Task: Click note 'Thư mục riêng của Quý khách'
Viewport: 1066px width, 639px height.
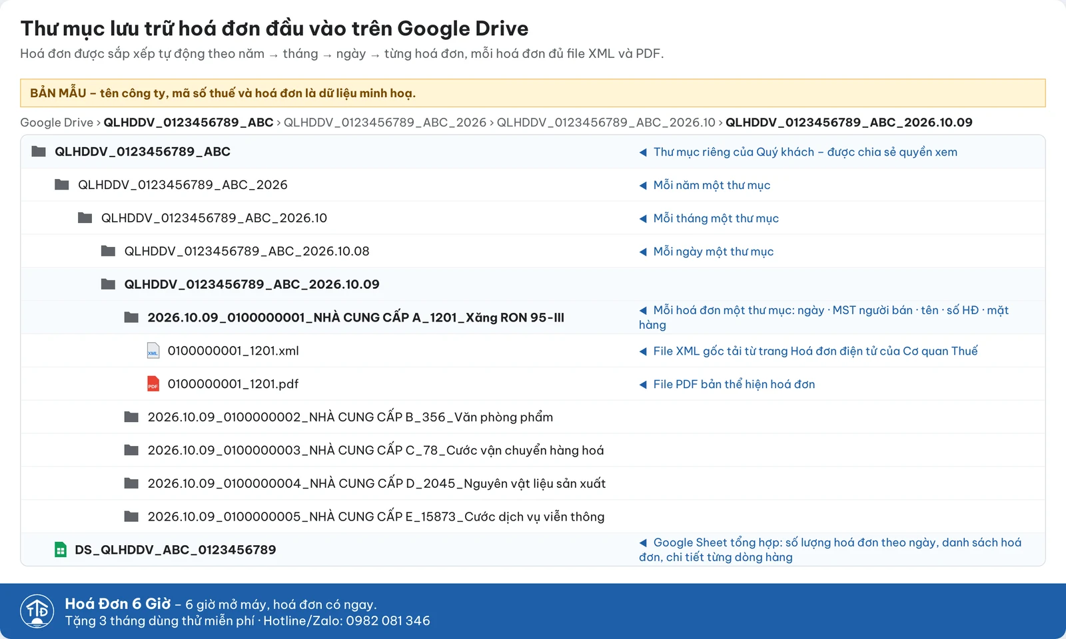Action: 798,152
